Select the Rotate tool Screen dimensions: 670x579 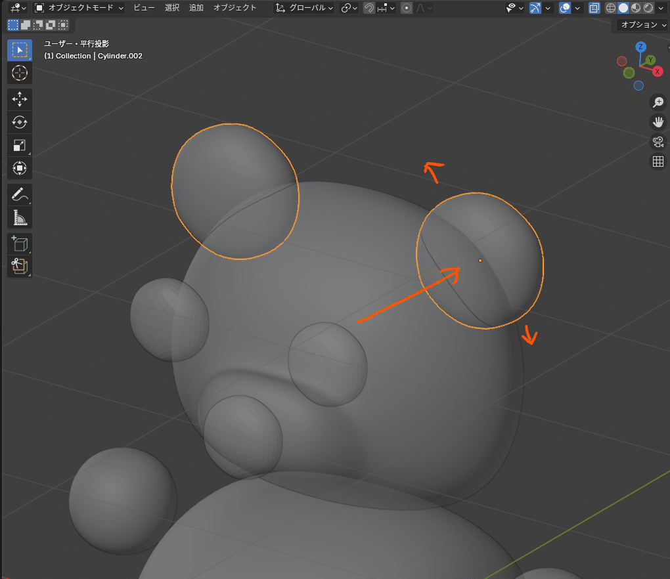click(x=19, y=122)
